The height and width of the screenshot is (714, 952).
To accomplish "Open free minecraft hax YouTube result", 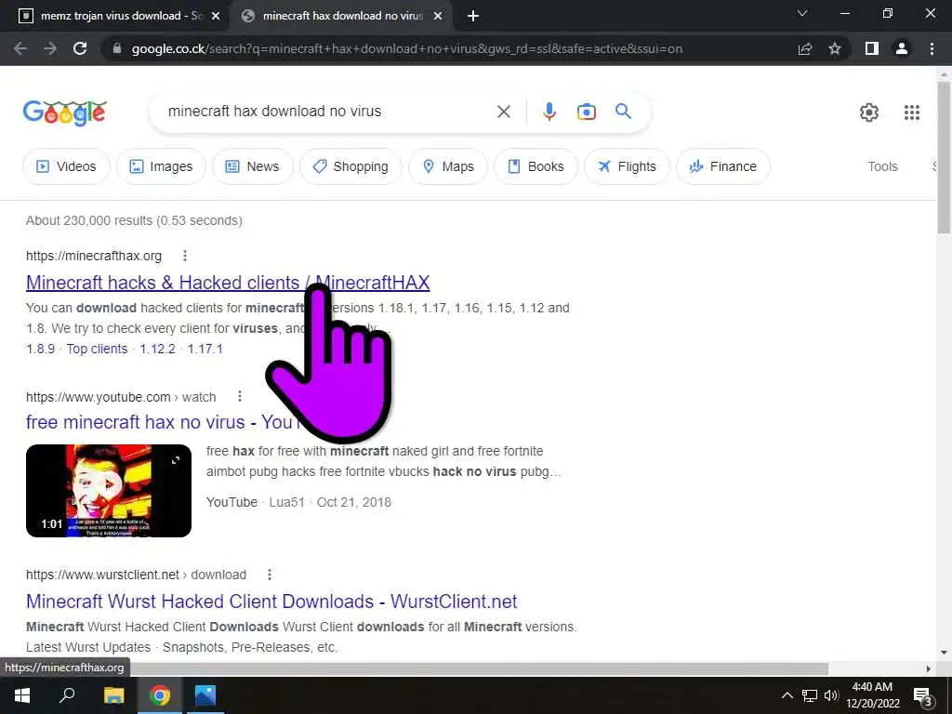I will 163,422.
